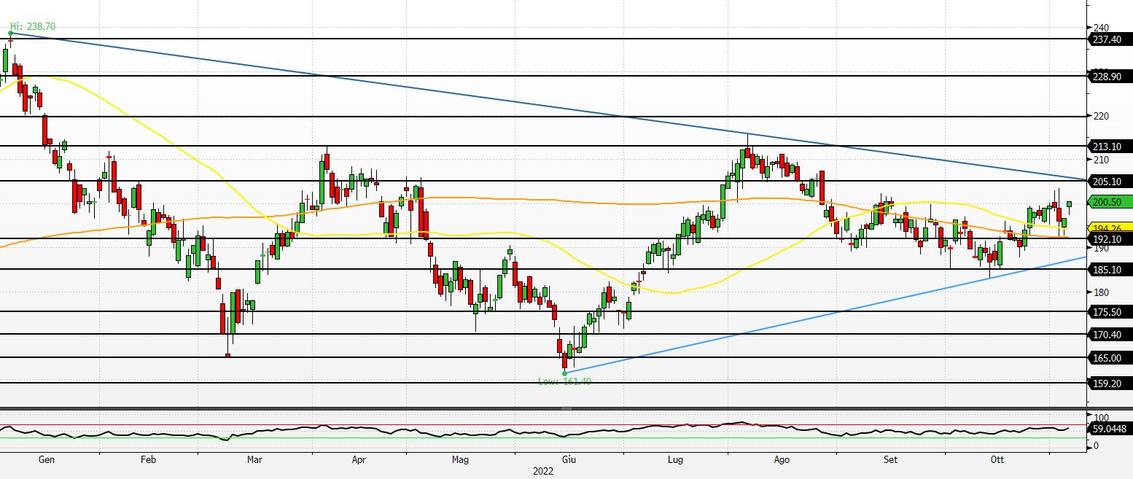Screen dimensions: 1133x479
Task: Click the 190 axis tick label
Action: (x=1101, y=249)
